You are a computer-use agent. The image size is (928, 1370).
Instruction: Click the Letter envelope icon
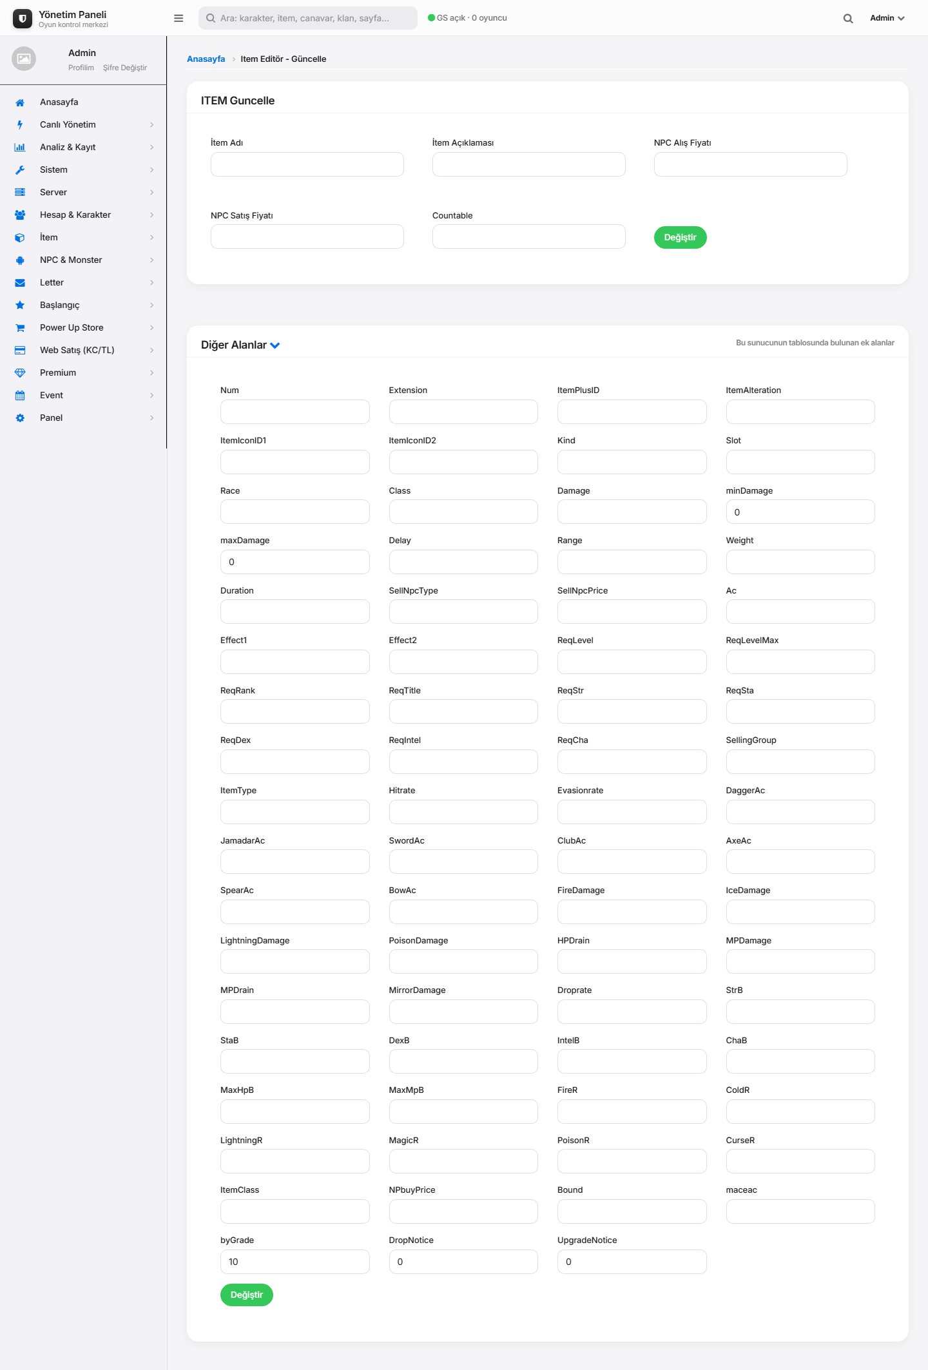point(20,283)
